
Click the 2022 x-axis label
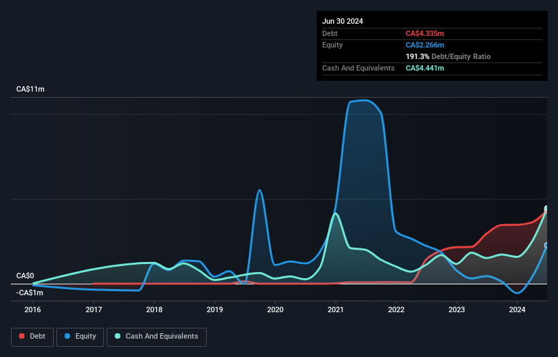click(396, 309)
